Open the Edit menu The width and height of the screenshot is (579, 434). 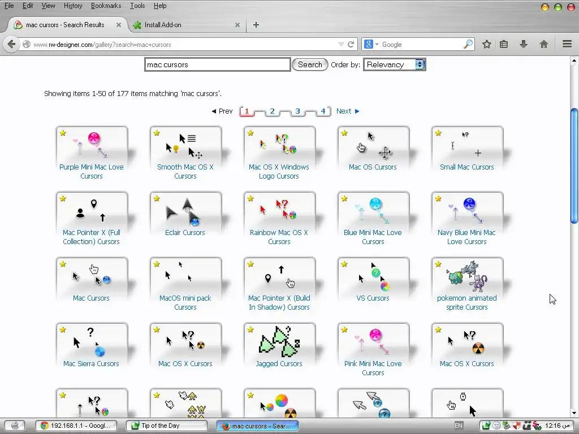pos(28,6)
